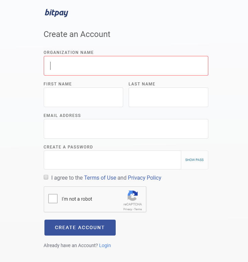The height and width of the screenshot is (262, 248).
Task: Go to the Login page link
Action: 105,245
